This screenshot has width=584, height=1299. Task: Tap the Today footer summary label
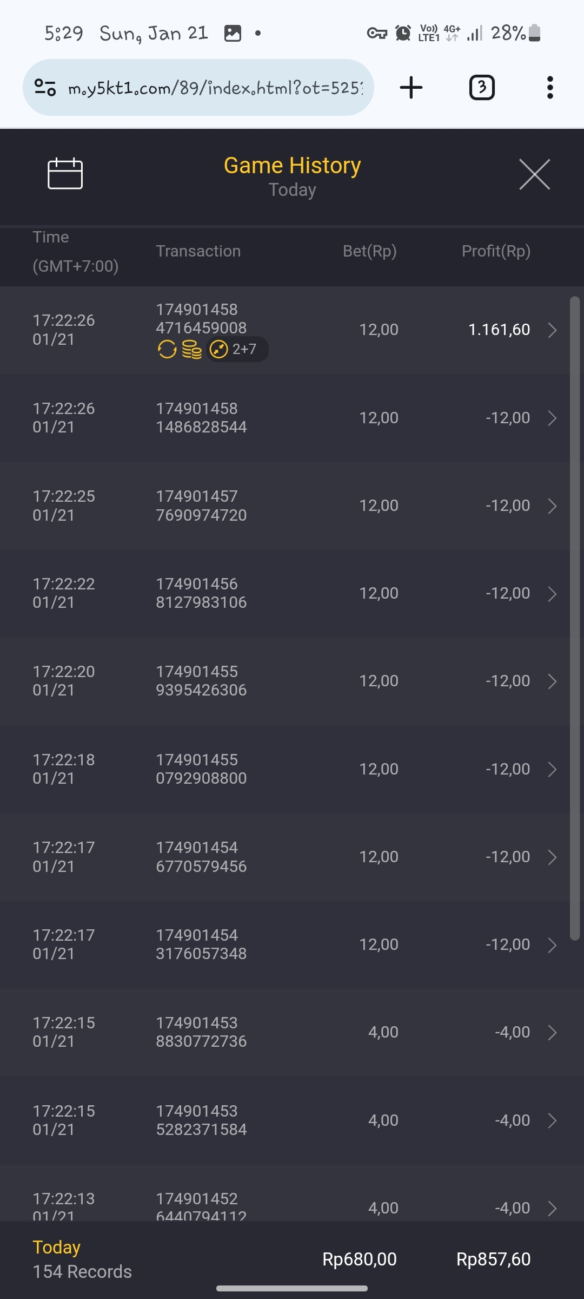(57, 1247)
